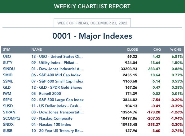Sort table by the SYM column header
The image size is (185, 136).
coord(7,49)
